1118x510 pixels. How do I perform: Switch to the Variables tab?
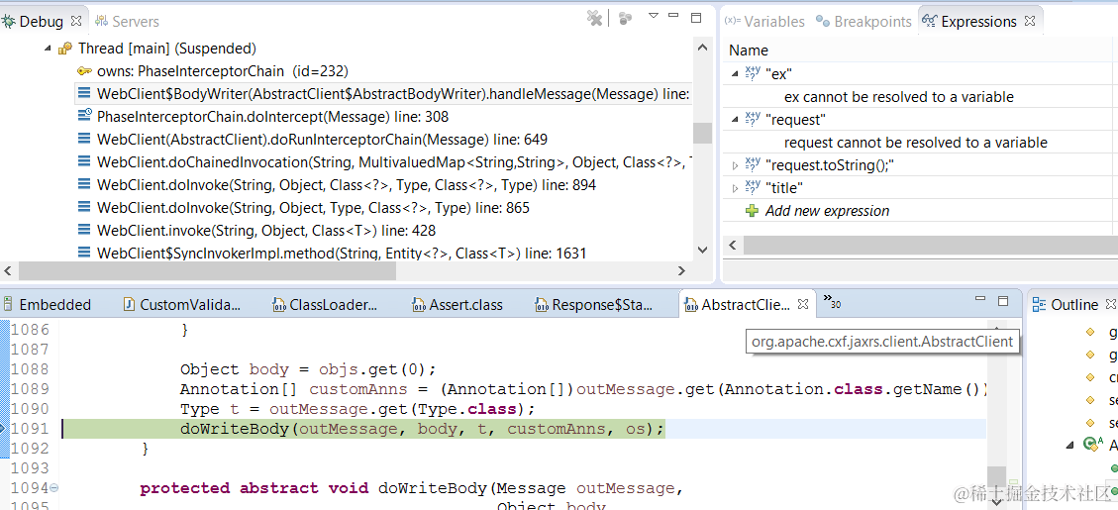(764, 22)
